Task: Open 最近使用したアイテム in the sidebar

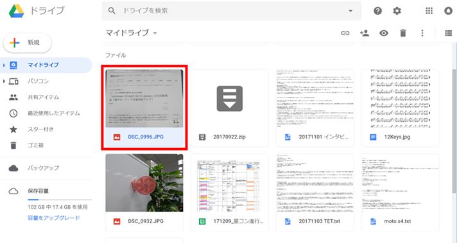Action: [x=53, y=113]
